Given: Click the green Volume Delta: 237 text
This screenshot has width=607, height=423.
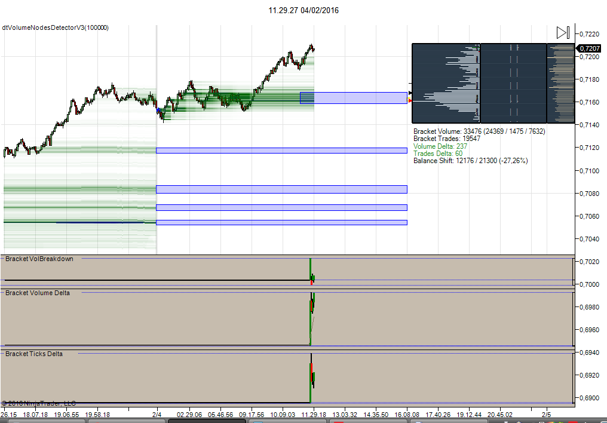Looking at the screenshot, I should [x=440, y=146].
